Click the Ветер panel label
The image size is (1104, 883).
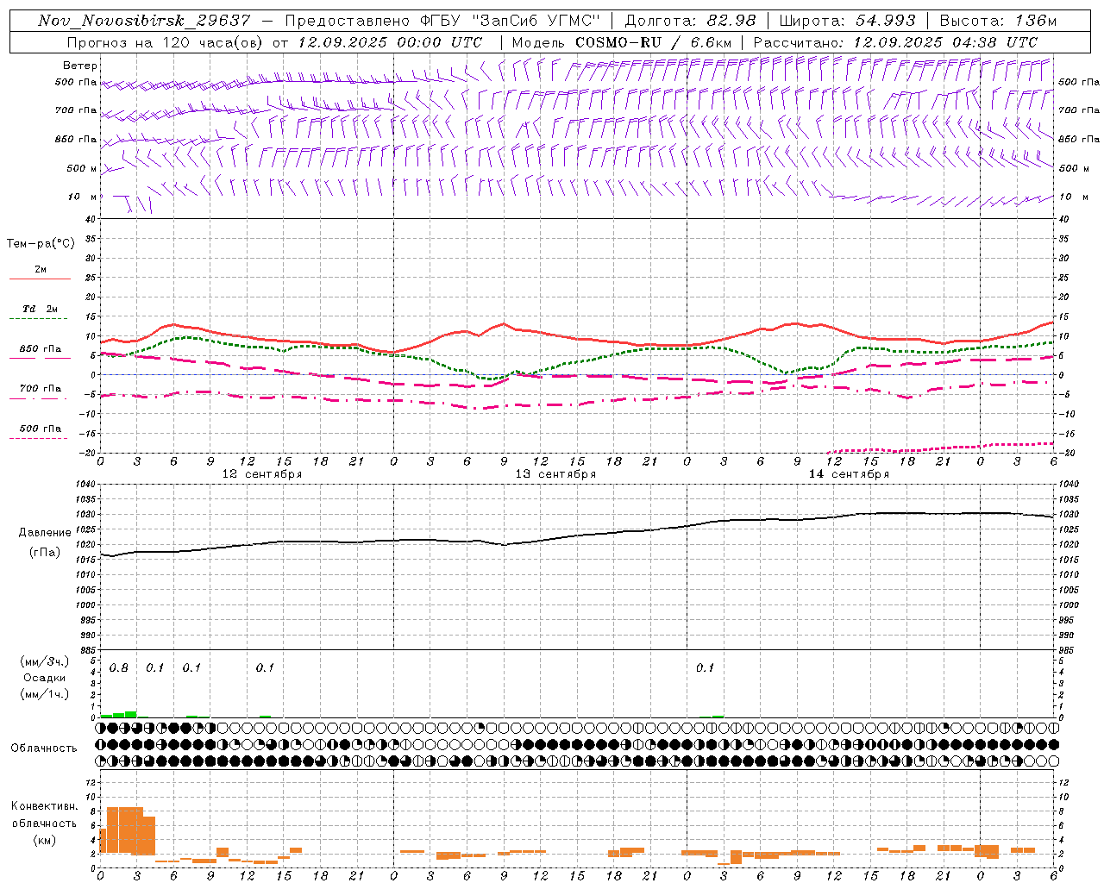[80, 66]
